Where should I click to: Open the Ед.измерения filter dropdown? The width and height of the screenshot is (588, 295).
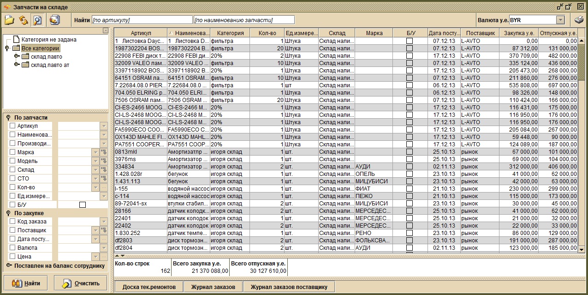[x=104, y=196]
